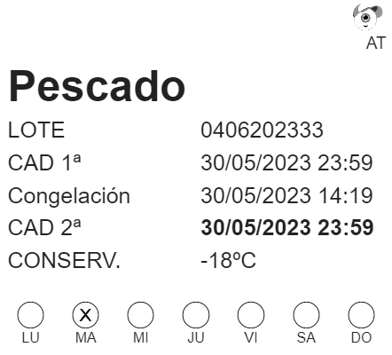Click the Pescado product title
The image size is (392, 355).
[x=97, y=86]
